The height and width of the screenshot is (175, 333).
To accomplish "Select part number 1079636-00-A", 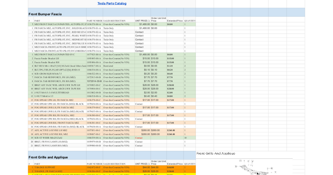I will click(x=95, y=119).
